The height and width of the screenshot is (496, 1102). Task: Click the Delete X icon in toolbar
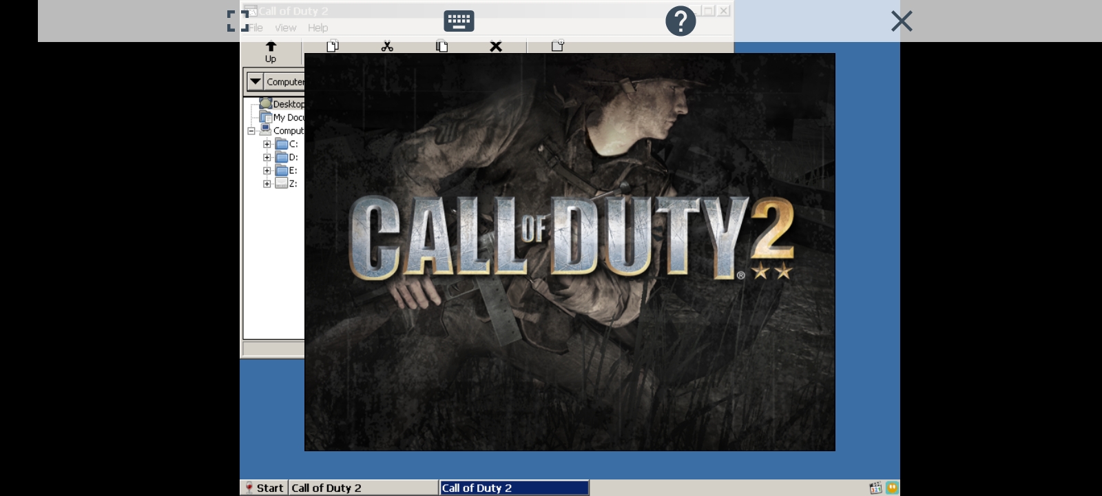pos(496,46)
